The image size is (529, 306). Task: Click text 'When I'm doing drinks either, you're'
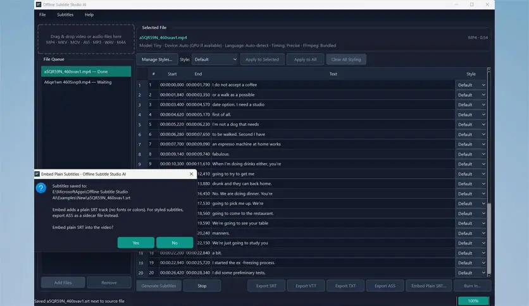(x=247, y=164)
